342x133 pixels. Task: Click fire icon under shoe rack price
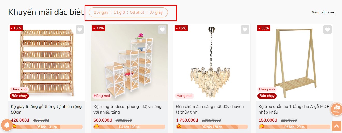click(14, 126)
